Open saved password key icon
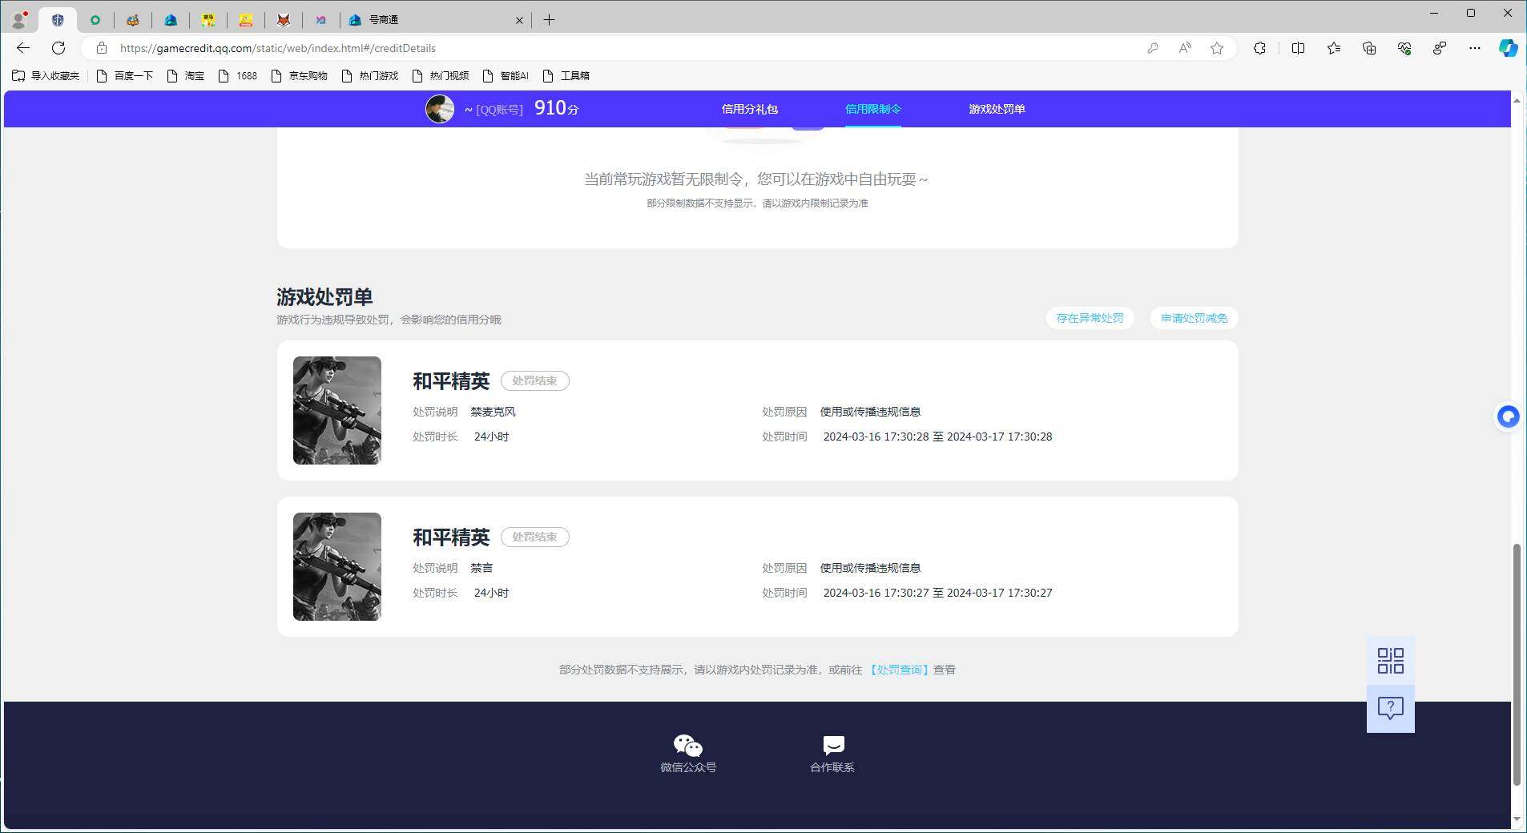Viewport: 1527px width, 833px height. (x=1153, y=48)
